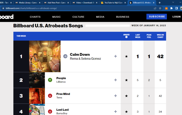
Task: Open Calm Down album artwork
Action: (x=45, y=56)
